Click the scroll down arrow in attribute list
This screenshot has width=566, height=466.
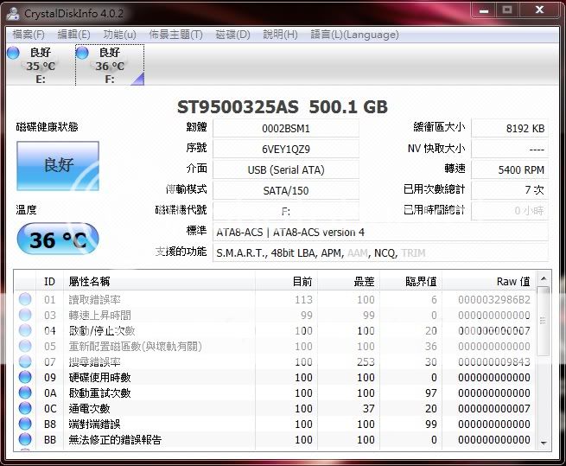544,443
